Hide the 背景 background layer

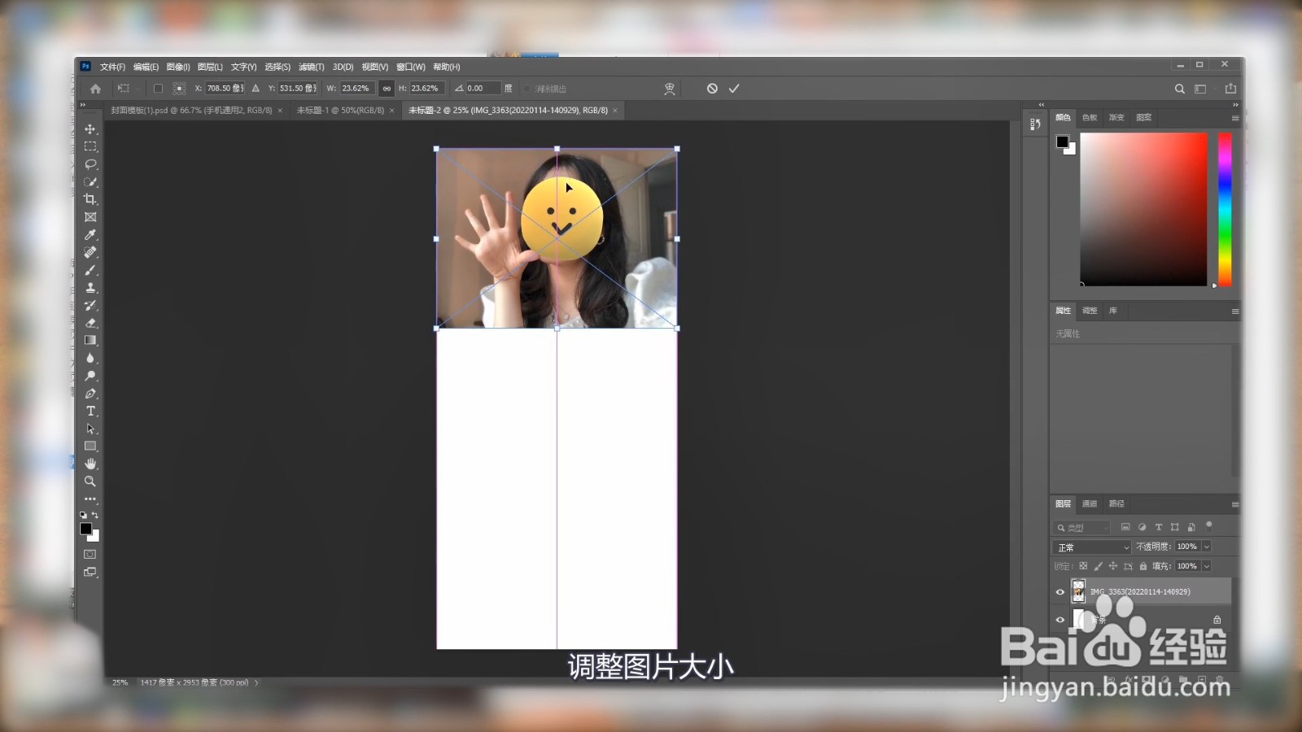pos(1060,619)
